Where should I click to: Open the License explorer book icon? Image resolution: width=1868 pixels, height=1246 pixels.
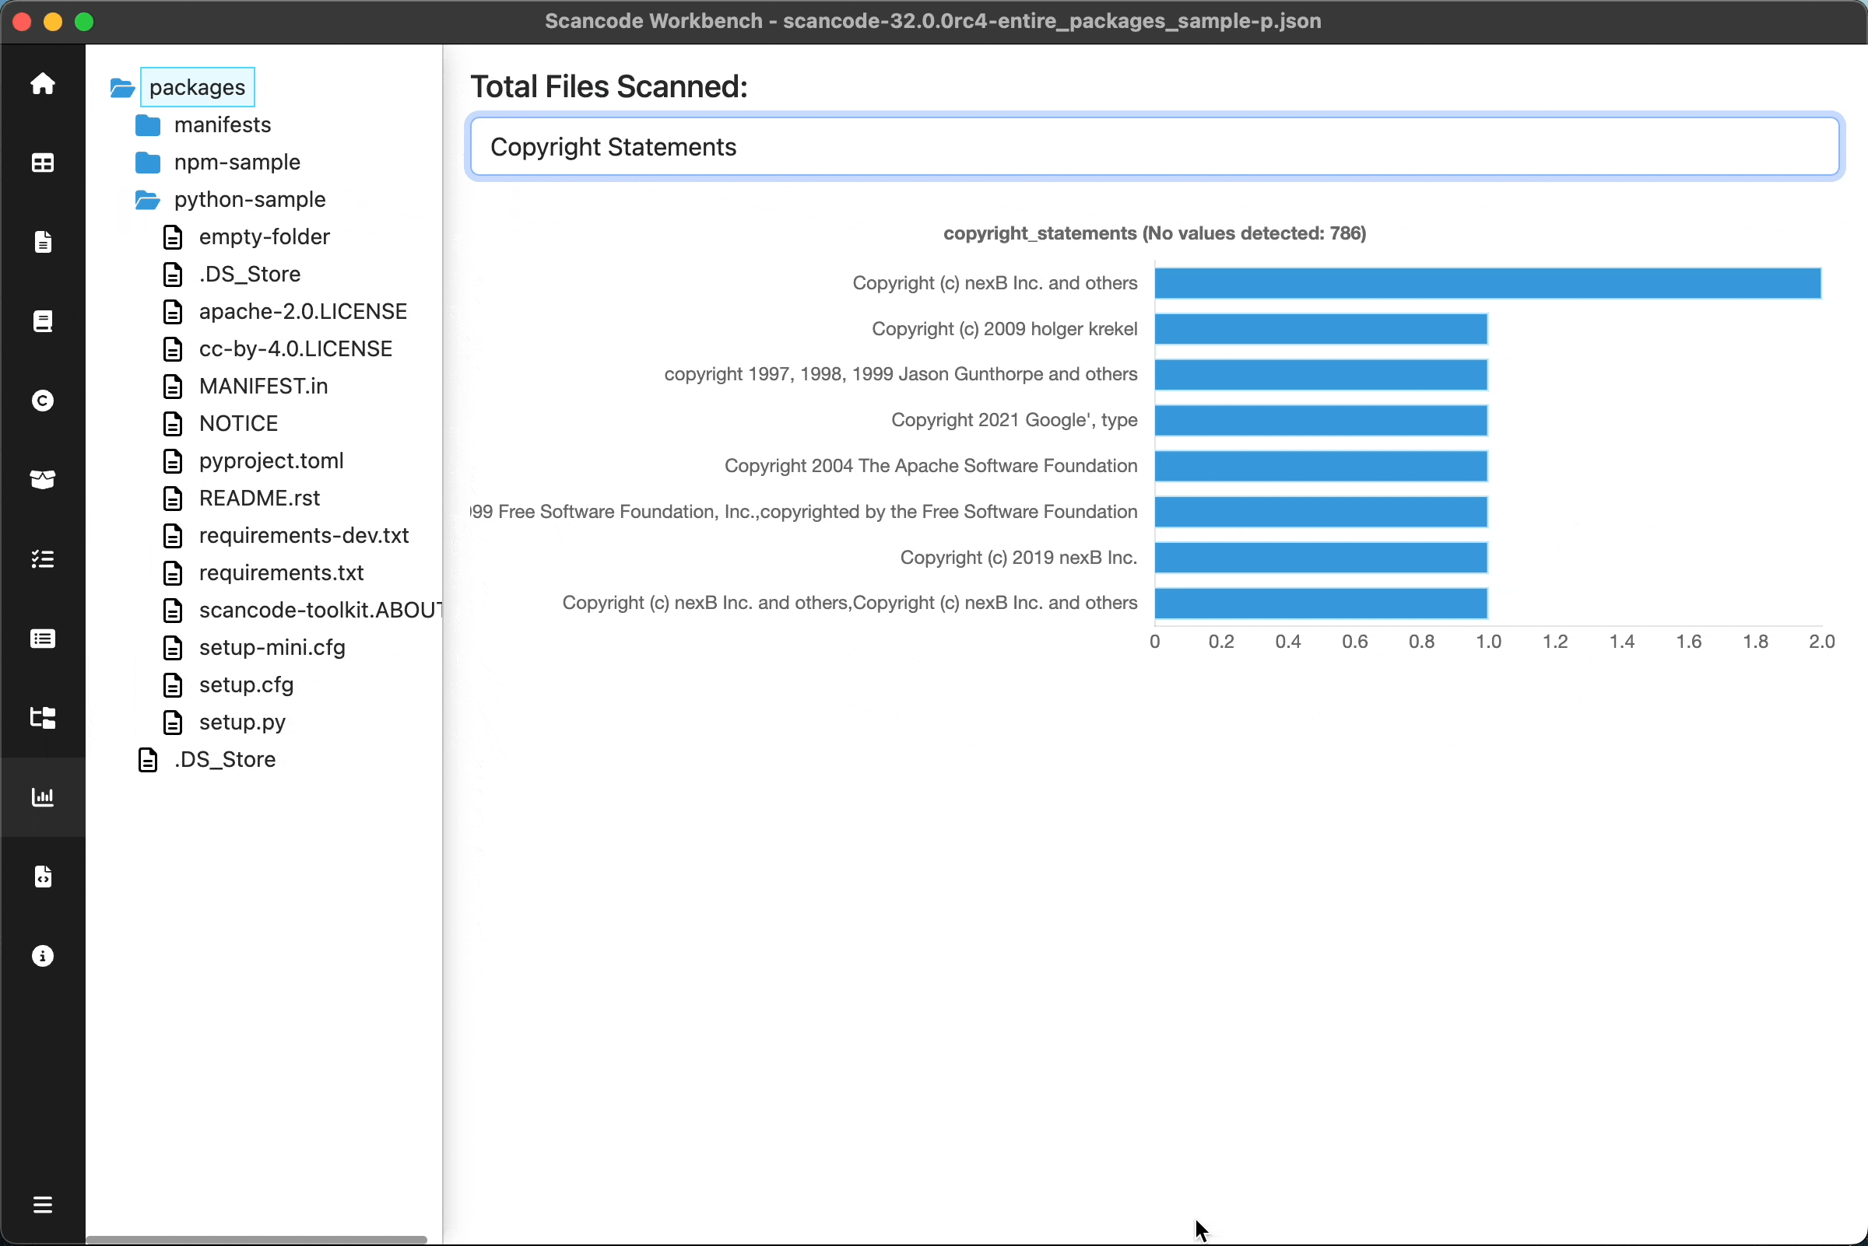43,321
